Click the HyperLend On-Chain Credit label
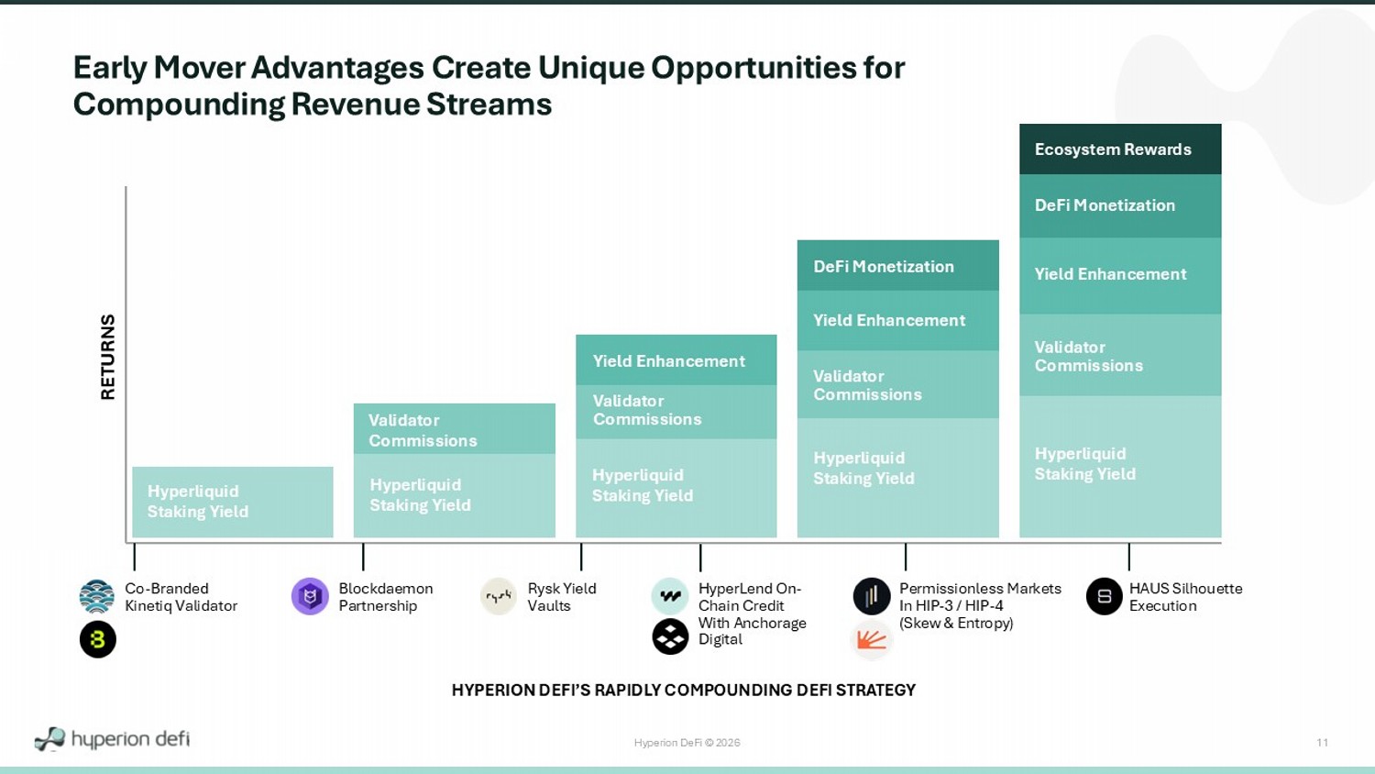Screen dimensions: 1375x774 [x=752, y=614]
